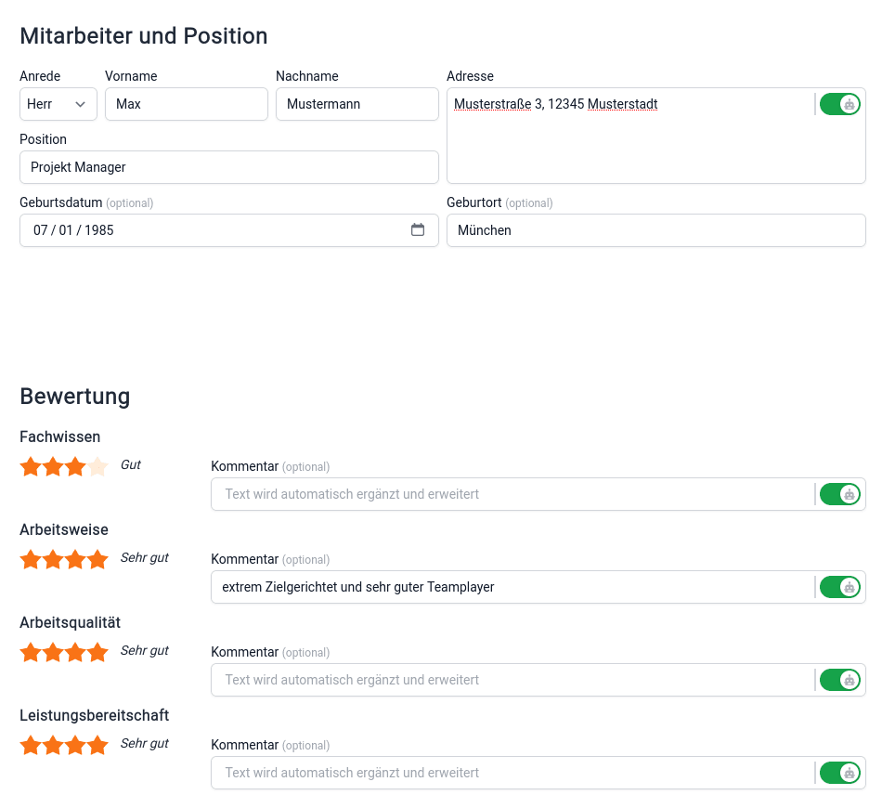Click the Geburtort field with München
This screenshot has width=882, height=795.
click(655, 230)
